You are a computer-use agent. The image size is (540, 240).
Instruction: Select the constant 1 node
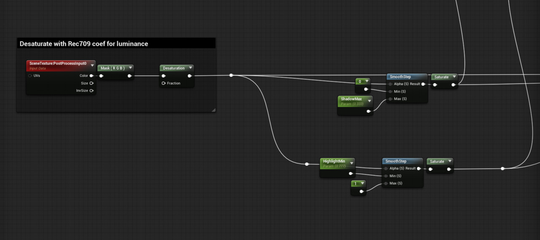(x=358, y=188)
